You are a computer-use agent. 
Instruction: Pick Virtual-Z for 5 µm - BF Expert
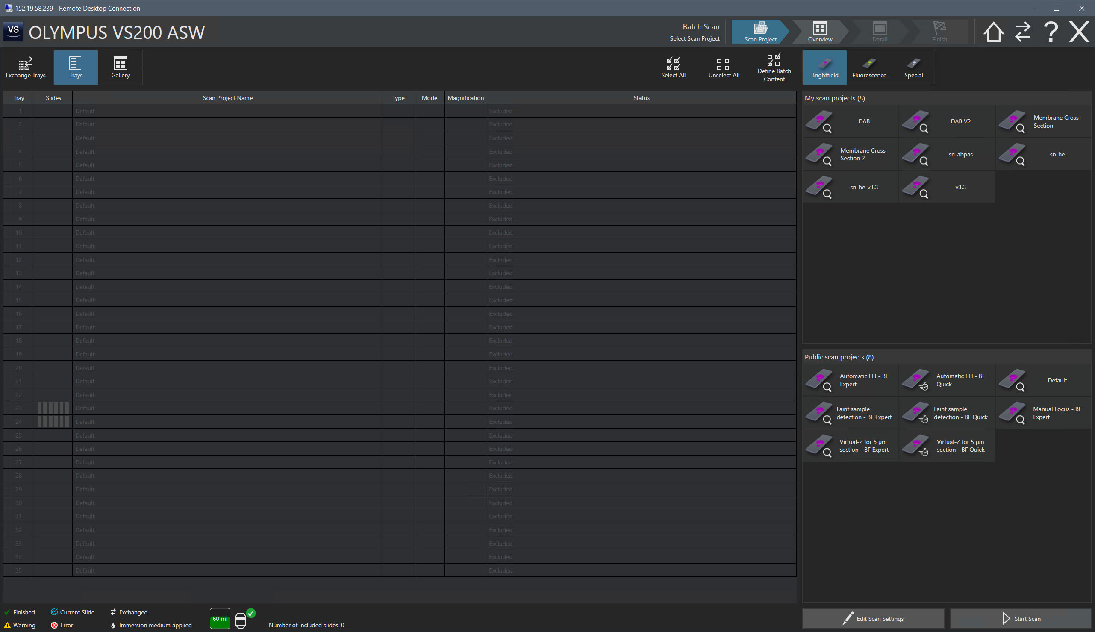(851, 446)
